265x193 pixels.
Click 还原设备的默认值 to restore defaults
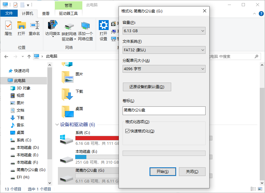pos(147,87)
